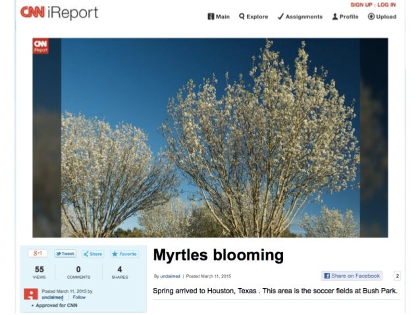Open the Explore navigation item
Image resolution: width=420 pixels, height=315 pixels.
pyautogui.click(x=253, y=16)
